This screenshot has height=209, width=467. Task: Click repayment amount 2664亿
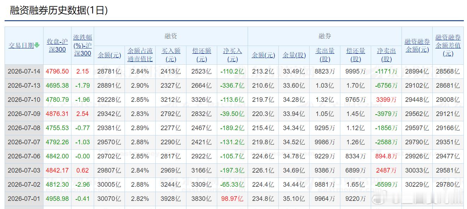click(x=202, y=86)
